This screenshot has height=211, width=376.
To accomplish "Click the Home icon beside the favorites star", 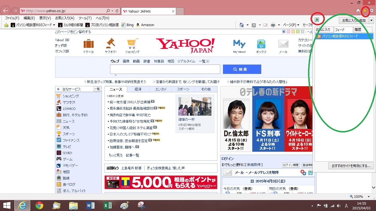I will tap(358, 11).
